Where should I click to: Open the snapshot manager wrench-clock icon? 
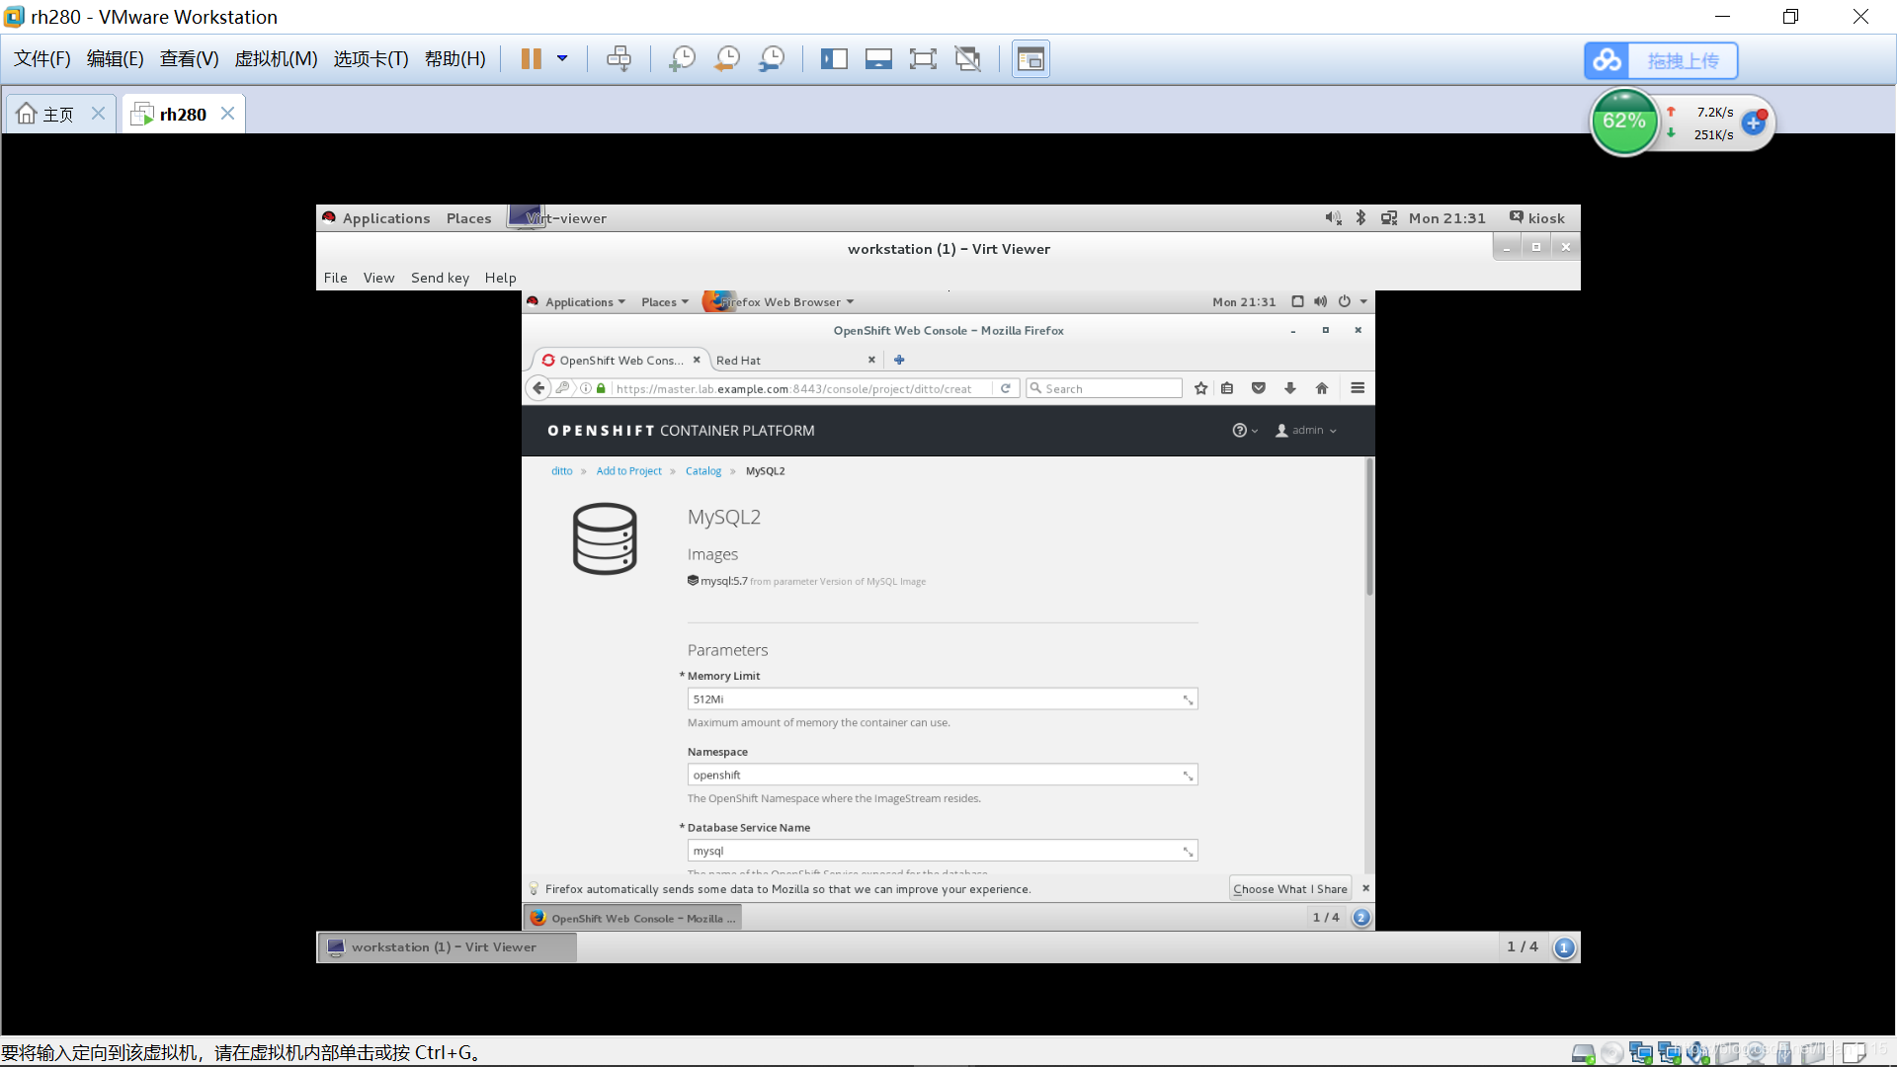(772, 59)
